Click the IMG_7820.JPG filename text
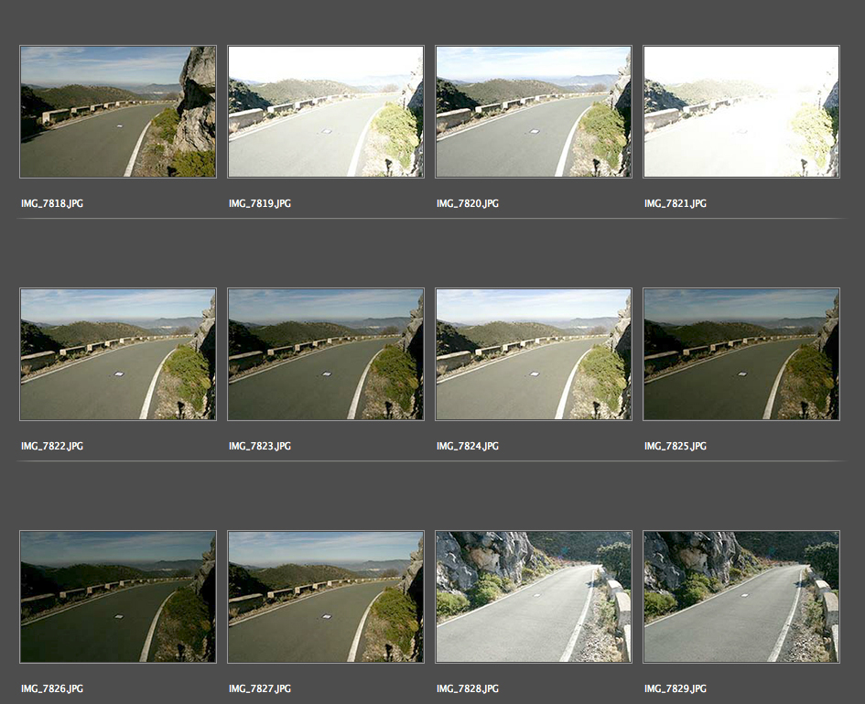The height and width of the screenshot is (704, 865). (468, 203)
